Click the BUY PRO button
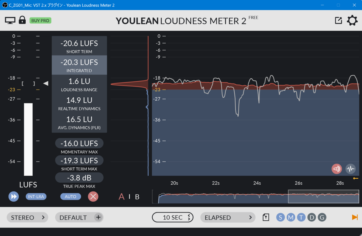Image resolution: width=362 pixels, height=236 pixels. (40, 20)
